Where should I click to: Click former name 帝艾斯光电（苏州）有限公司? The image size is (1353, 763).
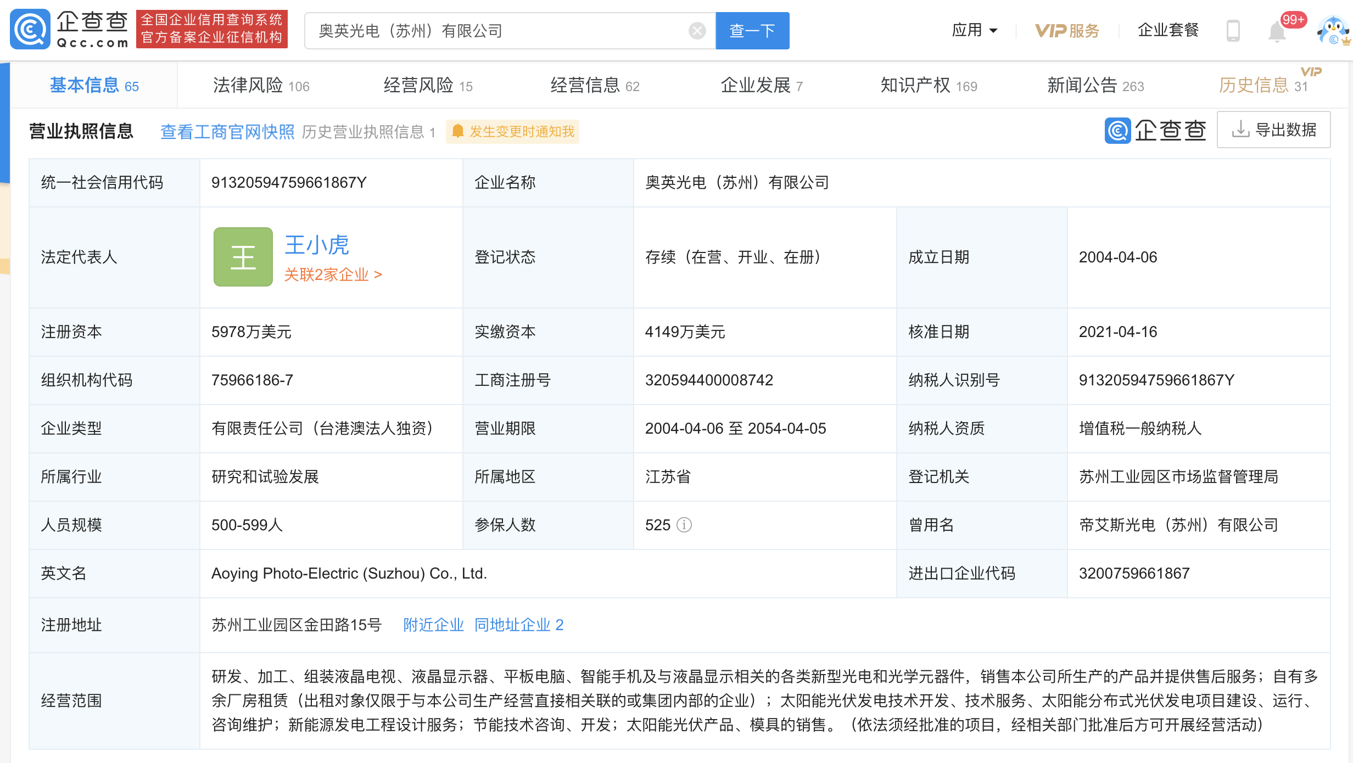click(x=1179, y=525)
